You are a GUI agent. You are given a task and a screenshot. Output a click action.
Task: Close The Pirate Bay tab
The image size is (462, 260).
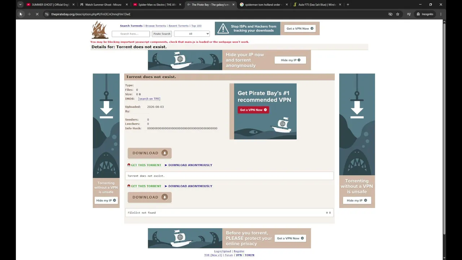(x=234, y=5)
